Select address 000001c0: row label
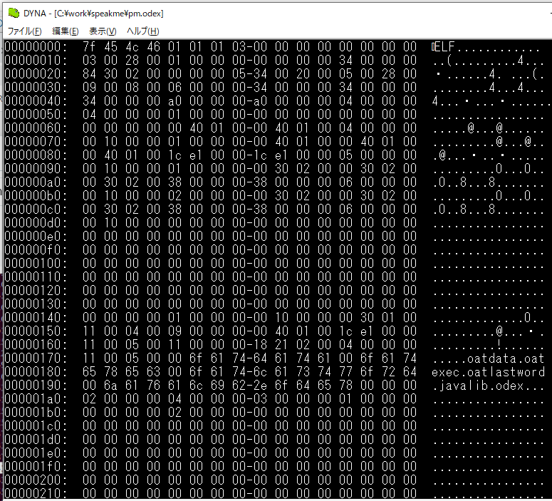Screen dimensions: 552x501 36,426
